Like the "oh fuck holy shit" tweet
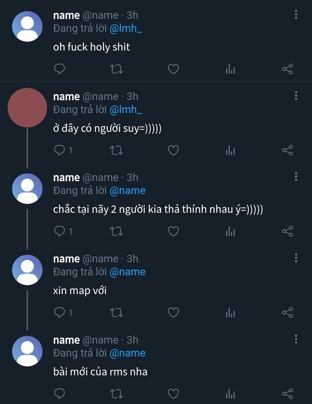312x404 pixels. 173,69
